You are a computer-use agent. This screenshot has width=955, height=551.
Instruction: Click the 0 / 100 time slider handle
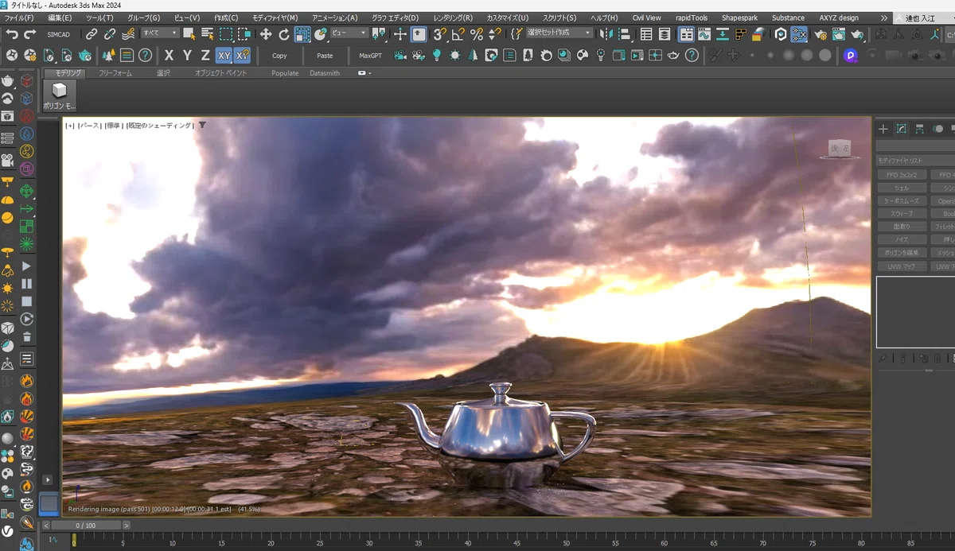tap(84, 526)
